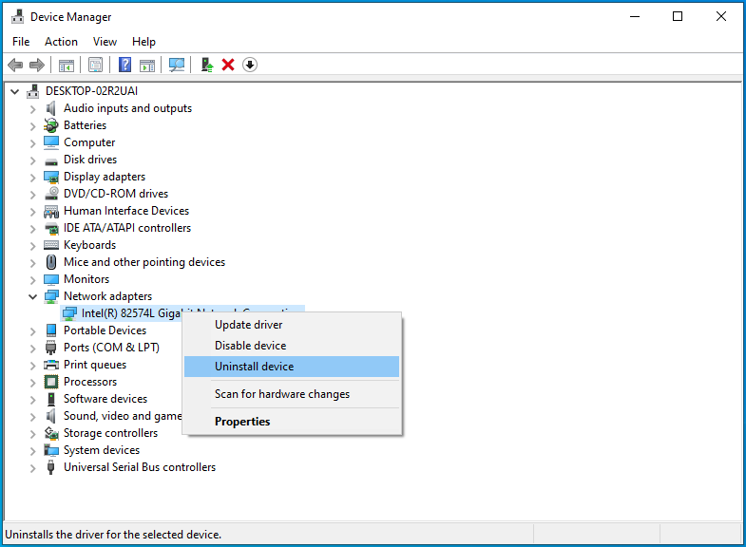Viewport: 746px width, 547px height.
Task: Click Show/Hide Console Tree toolbar icon
Action: coord(67,66)
